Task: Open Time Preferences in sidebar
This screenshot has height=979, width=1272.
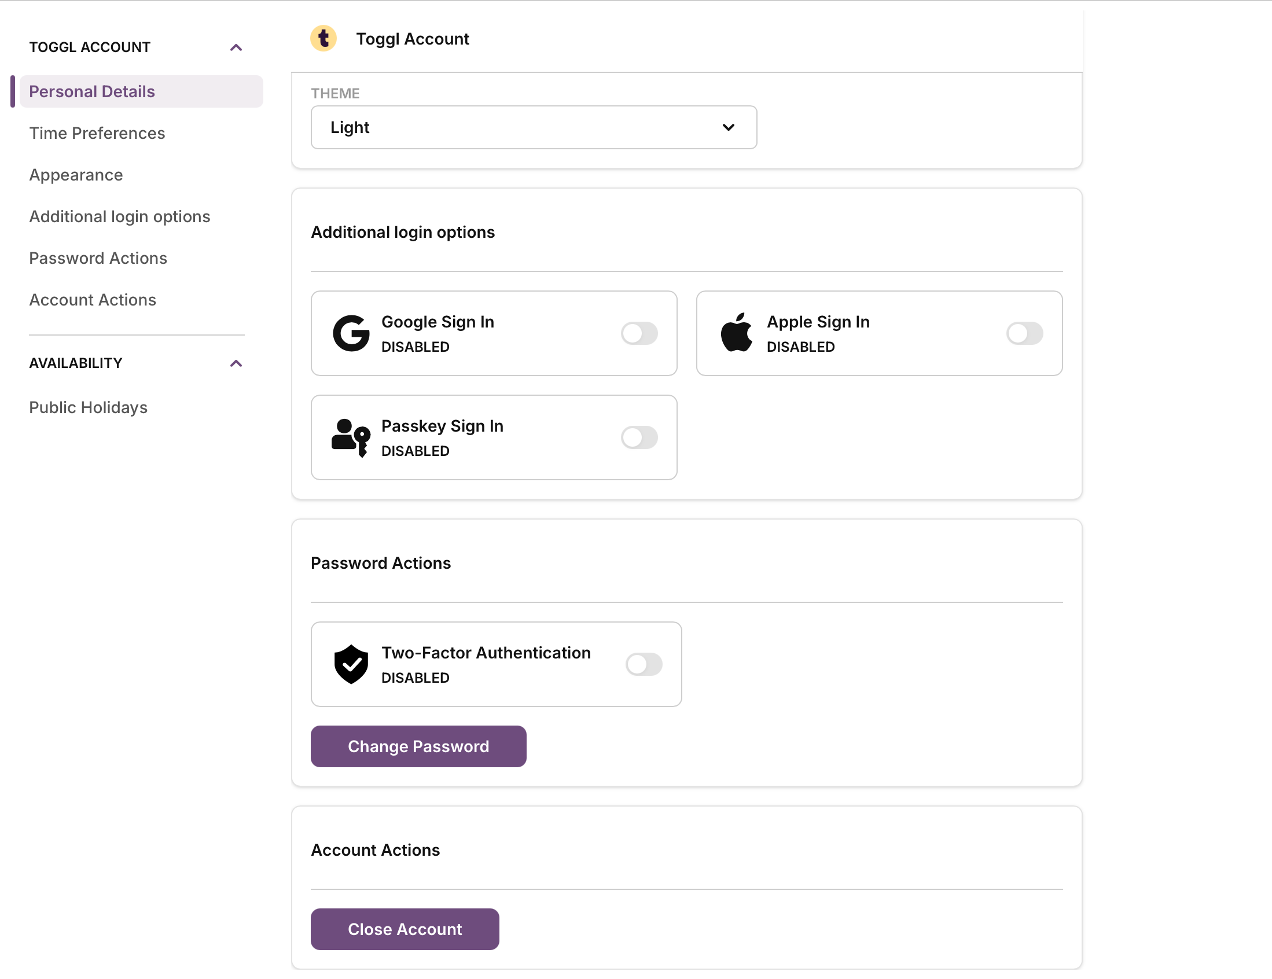Action: (97, 133)
